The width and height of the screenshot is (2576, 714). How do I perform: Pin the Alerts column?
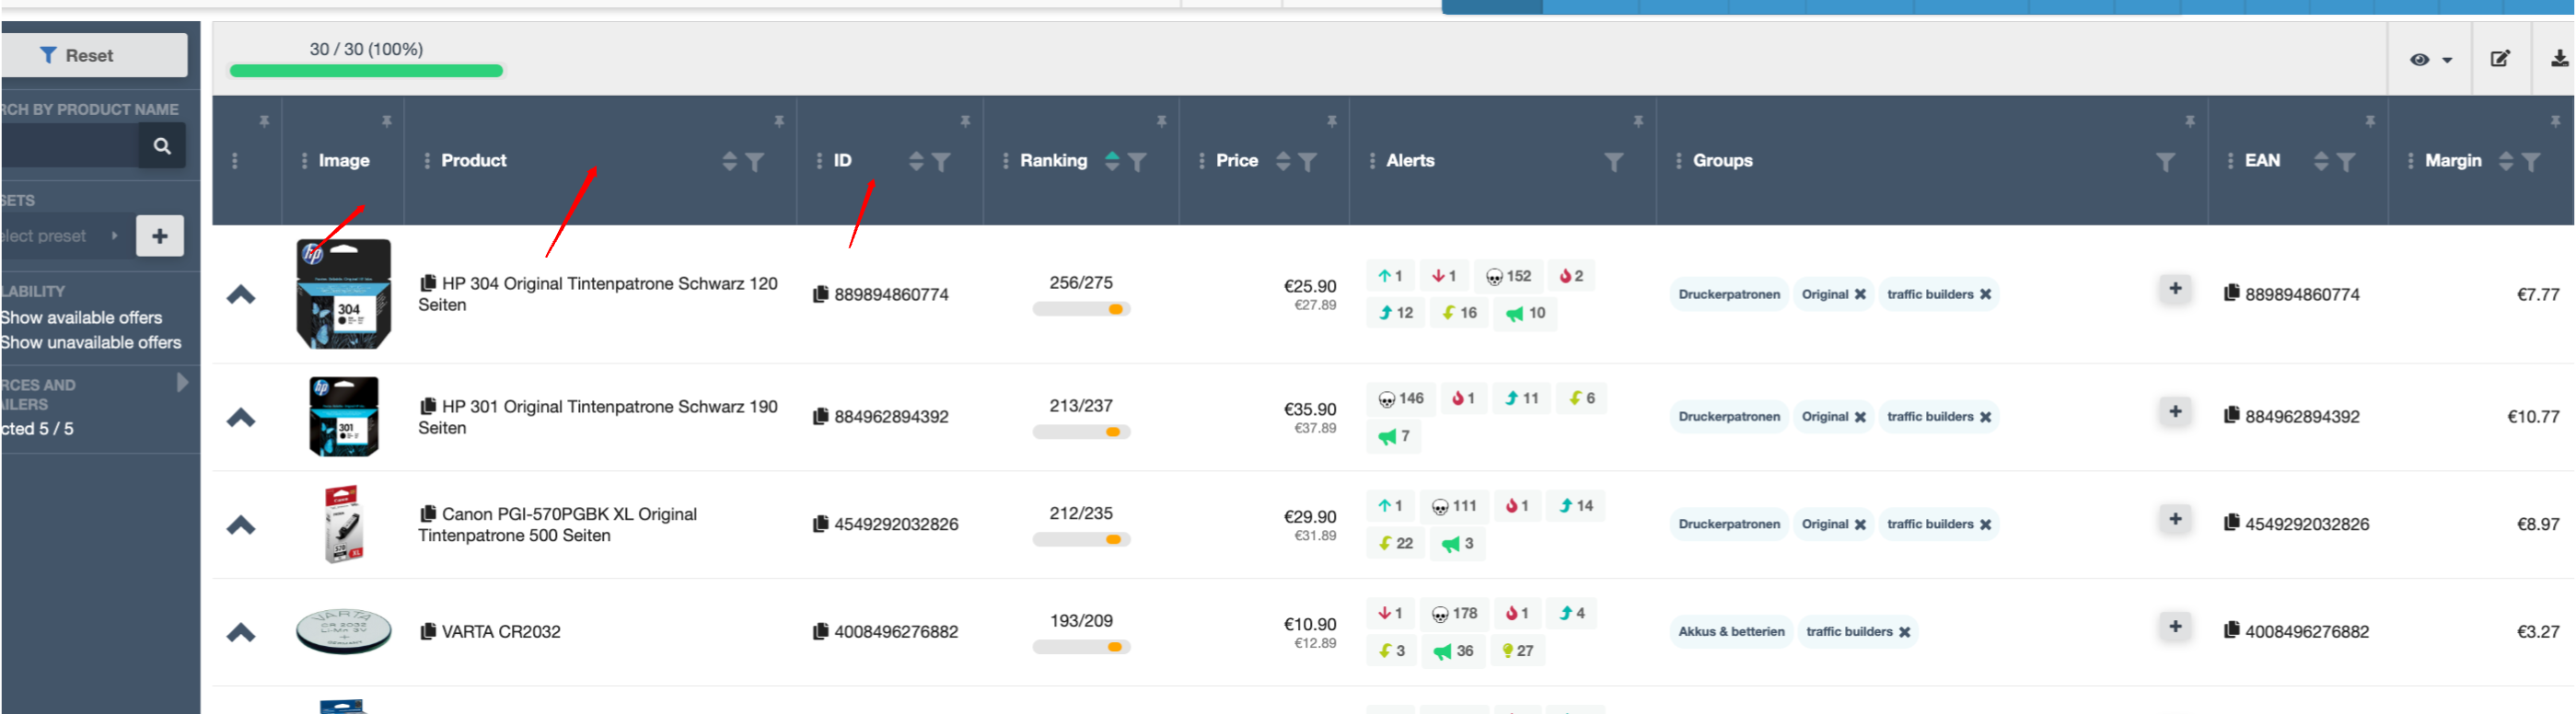[1639, 121]
